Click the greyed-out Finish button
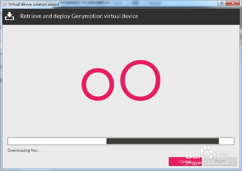 [x=220, y=162]
